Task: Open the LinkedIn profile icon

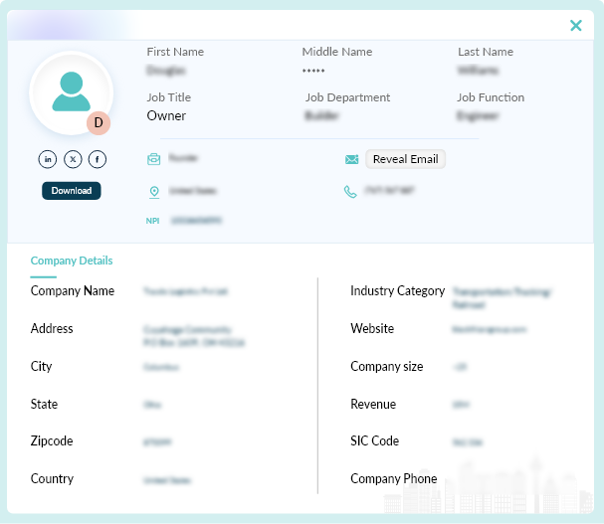Action: (48, 159)
